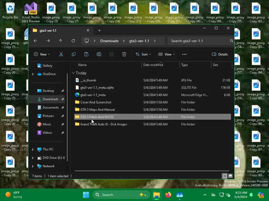Select the __ia_thumb JPG file
This screenshot has width=269, height=201.
point(153,80)
